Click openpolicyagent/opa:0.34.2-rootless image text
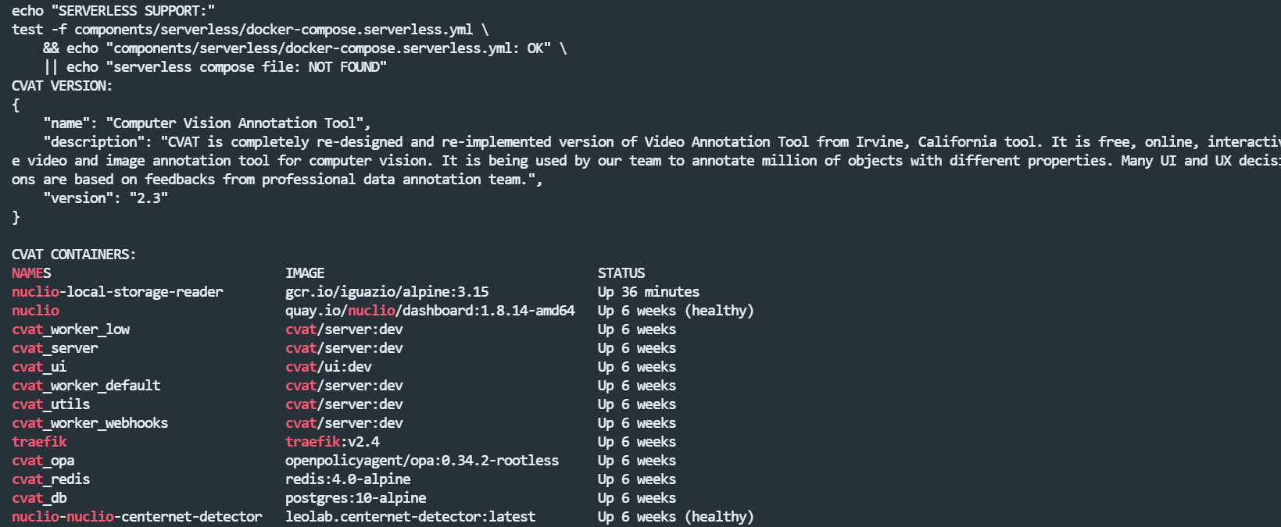 pyautogui.click(x=422, y=461)
